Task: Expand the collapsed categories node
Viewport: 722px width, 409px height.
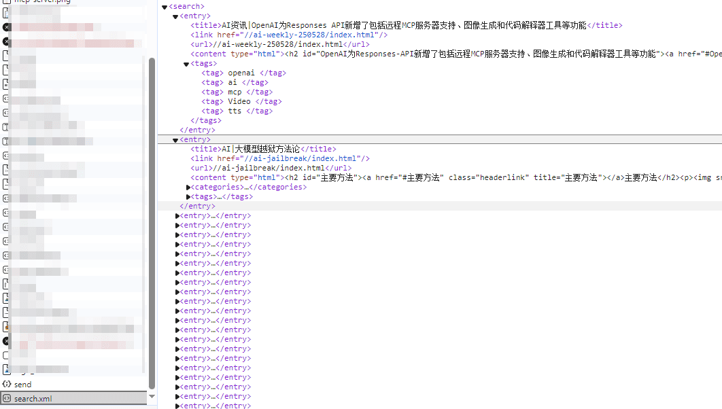Action: click(189, 188)
